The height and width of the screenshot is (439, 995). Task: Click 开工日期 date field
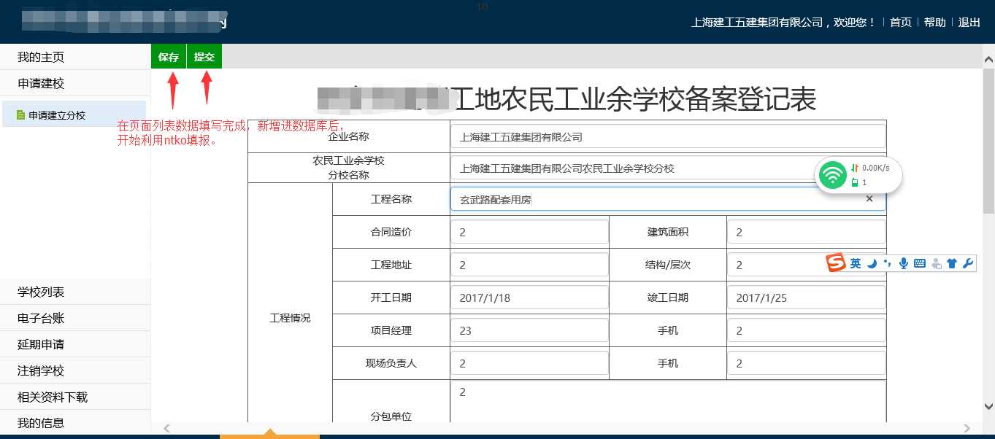click(529, 298)
